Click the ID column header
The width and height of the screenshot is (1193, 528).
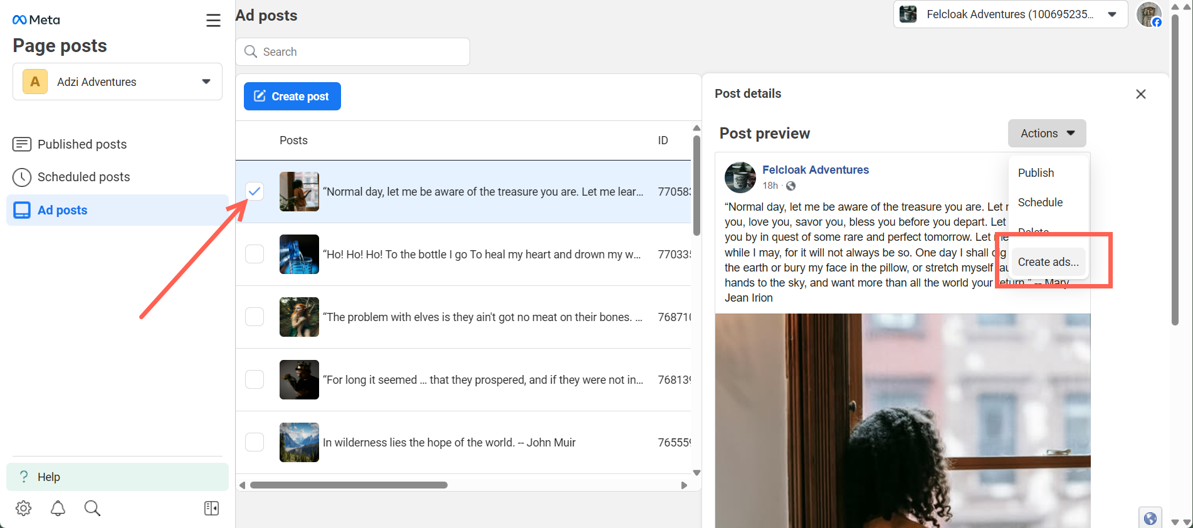[x=663, y=140]
